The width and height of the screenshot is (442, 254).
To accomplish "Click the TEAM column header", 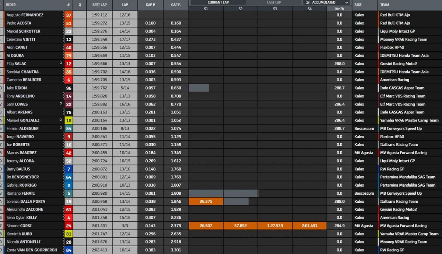I will point(385,5).
